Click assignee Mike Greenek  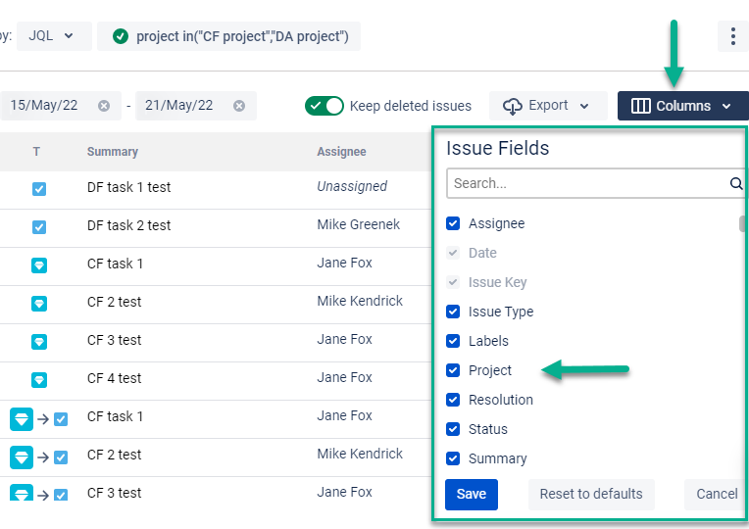[358, 225]
